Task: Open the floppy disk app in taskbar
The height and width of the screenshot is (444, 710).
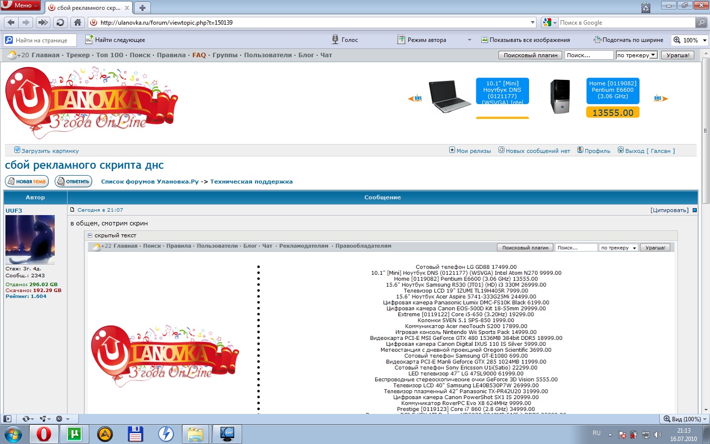Action: point(135,434)
